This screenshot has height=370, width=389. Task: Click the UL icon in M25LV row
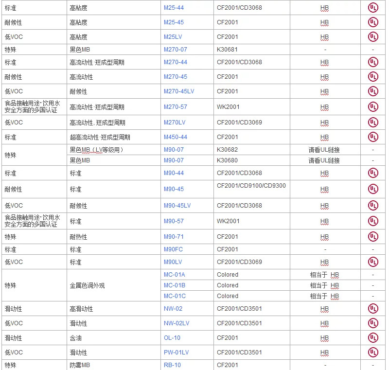373,37
